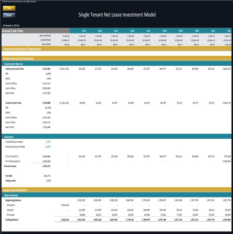Select the Annual Cash Flow header cell
This screenshot has height=234, width=233.
click(x=36, y=31)
